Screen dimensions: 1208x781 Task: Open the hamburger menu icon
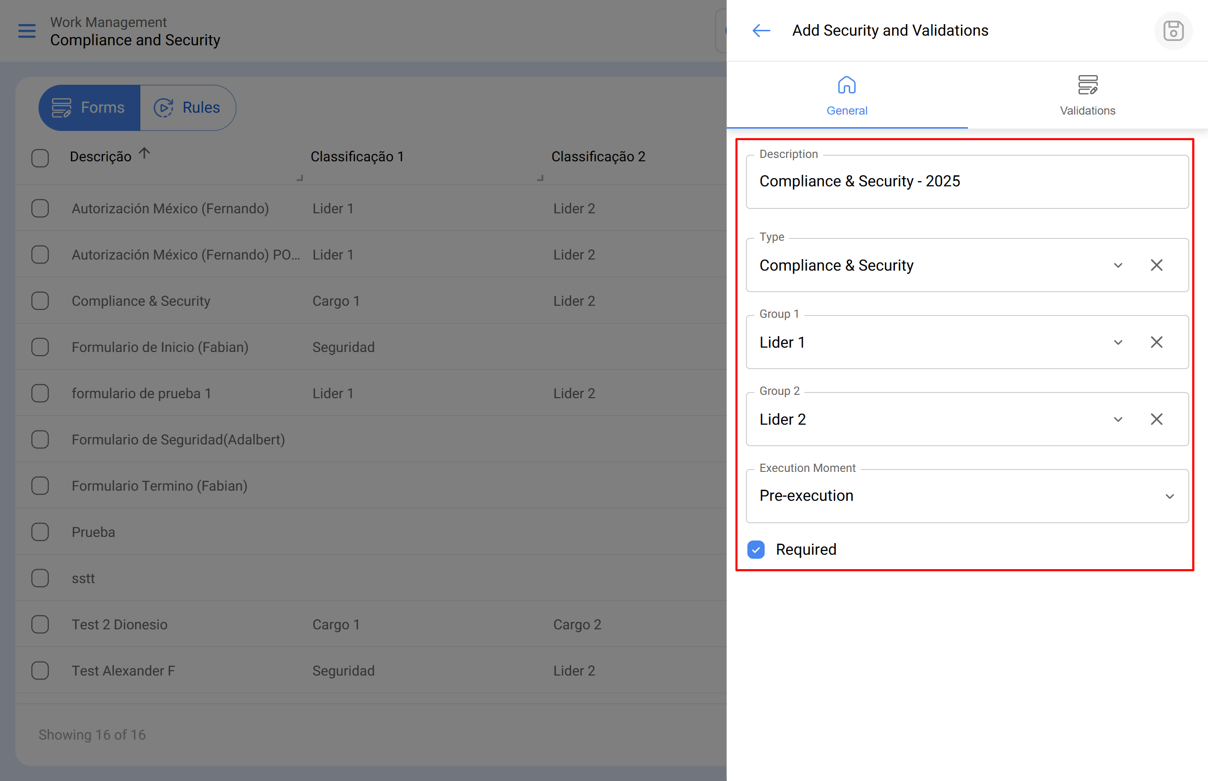pos(27,31)
